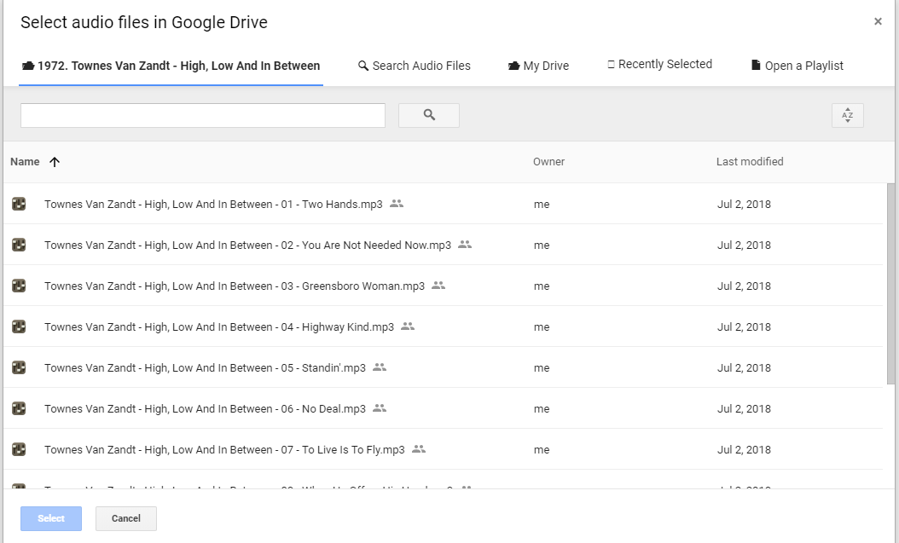
Task: Click the Select button
Action: (x=51, y=518)
